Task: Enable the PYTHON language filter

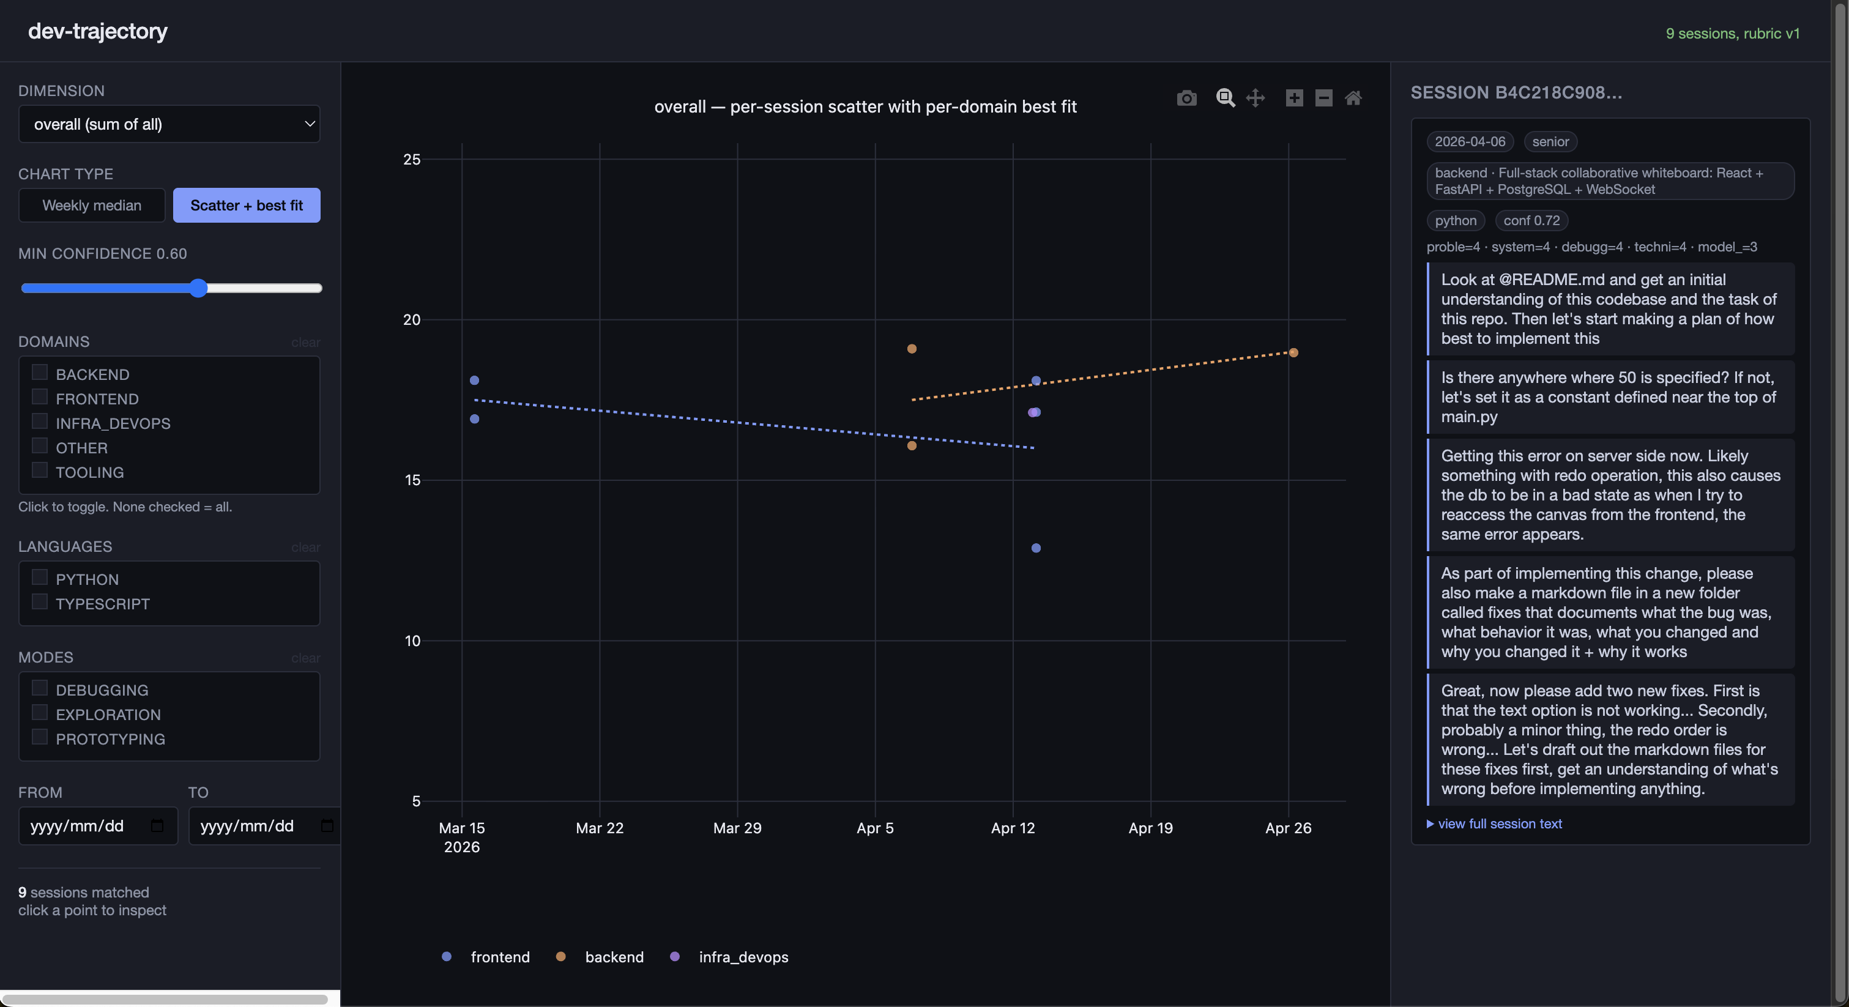Action: point(40,576)
